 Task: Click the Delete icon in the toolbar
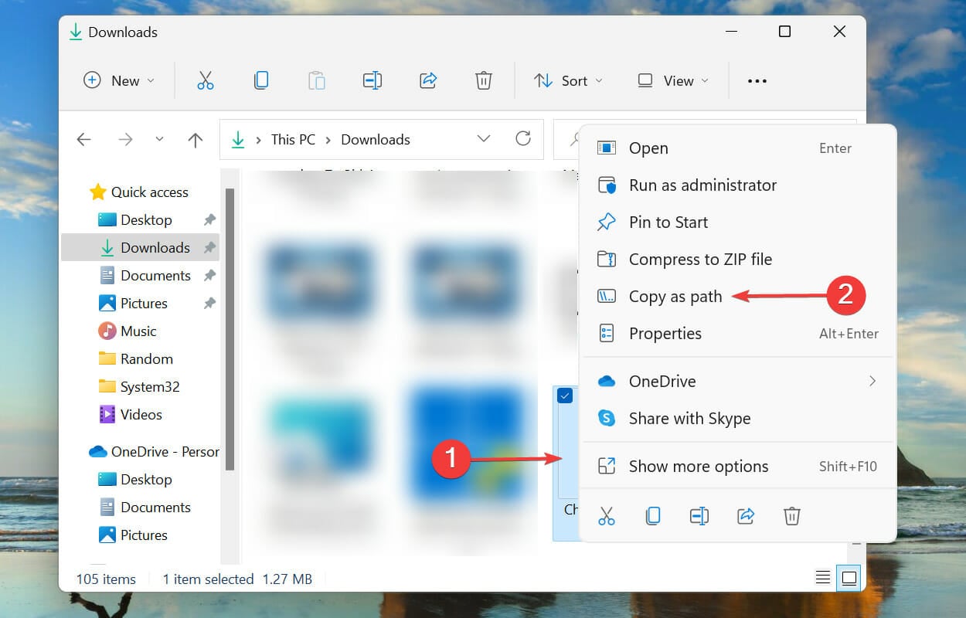pyautogui.click(x=483, y=80)
